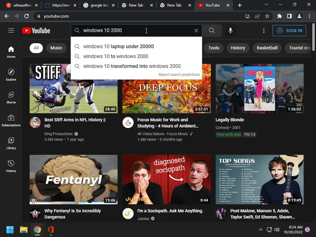316x237 pixels.
Task: Open tab search dropdown chevron
Action: click(266, 4)
